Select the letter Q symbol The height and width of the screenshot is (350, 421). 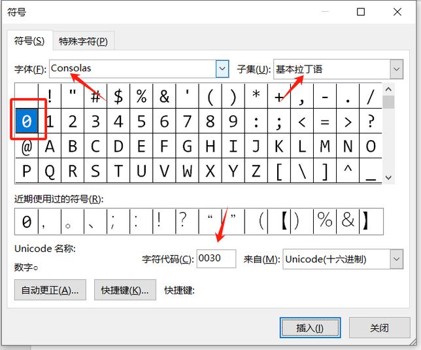pyautogui.click(x=50, y=171)
